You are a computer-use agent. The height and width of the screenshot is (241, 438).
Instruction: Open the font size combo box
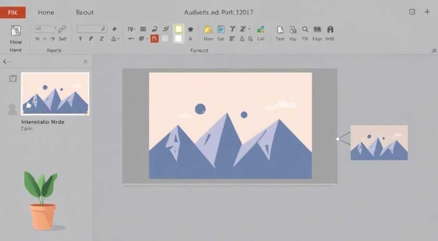(x=45, y=28)
